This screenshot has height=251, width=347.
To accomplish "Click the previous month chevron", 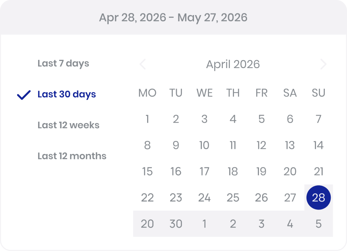I will (142, 64).
